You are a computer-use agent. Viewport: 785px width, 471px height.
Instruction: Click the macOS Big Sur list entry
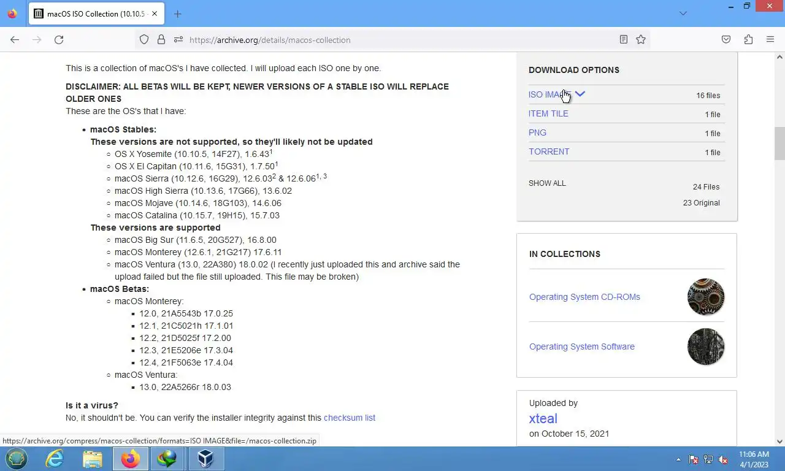pos(196,240)
